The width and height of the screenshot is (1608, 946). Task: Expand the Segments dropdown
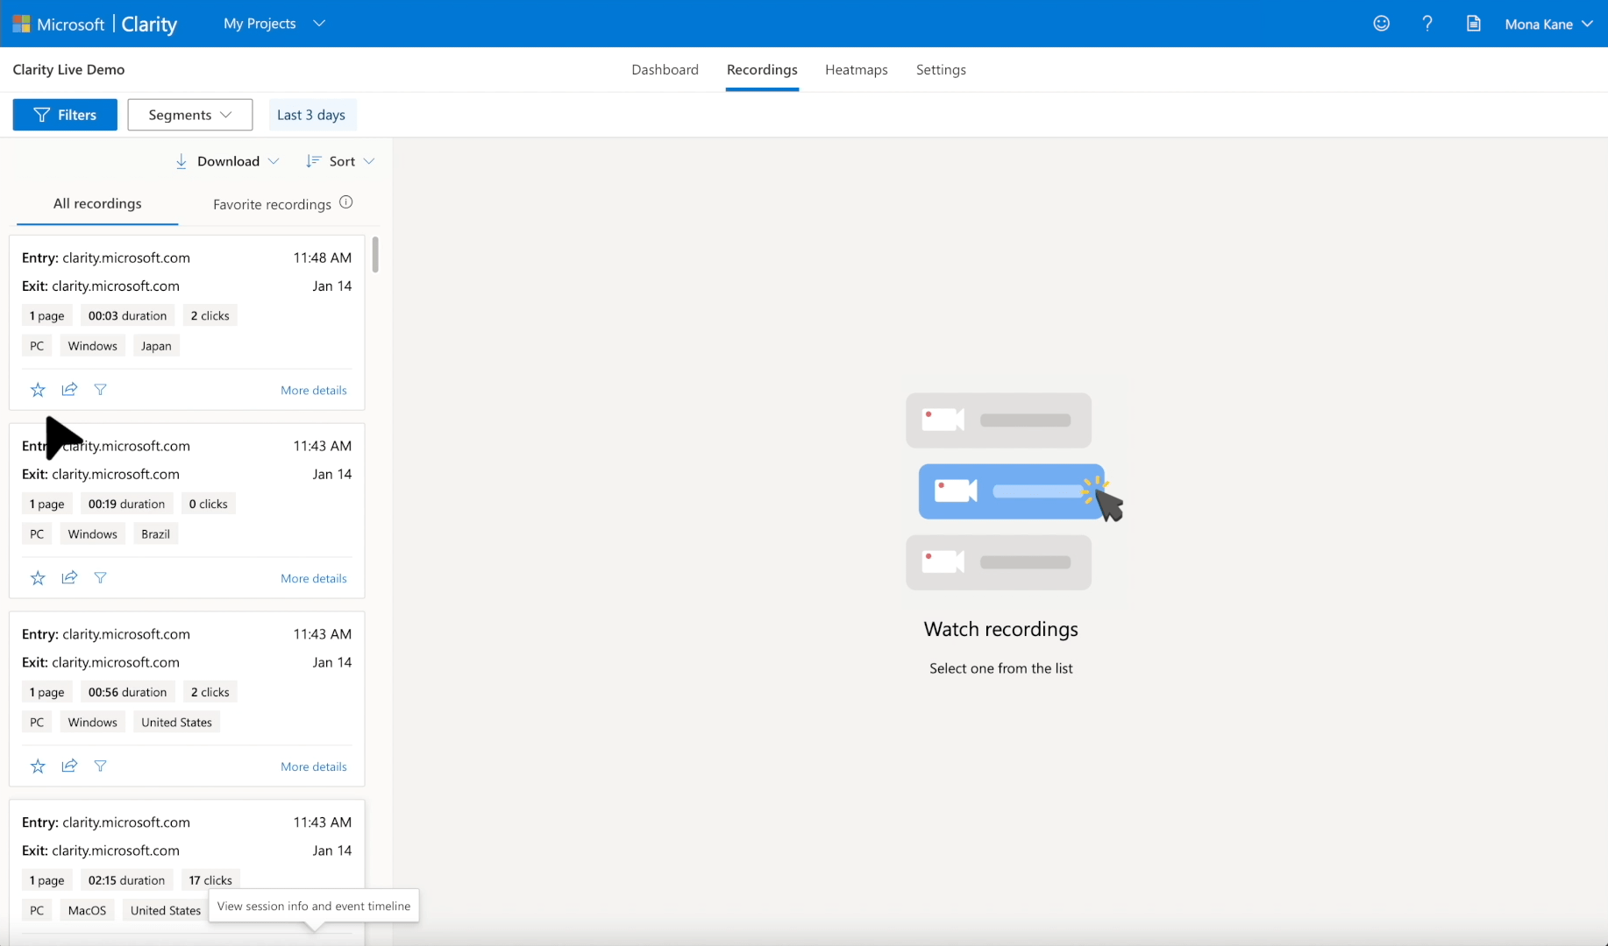click(x=189, y=115)
